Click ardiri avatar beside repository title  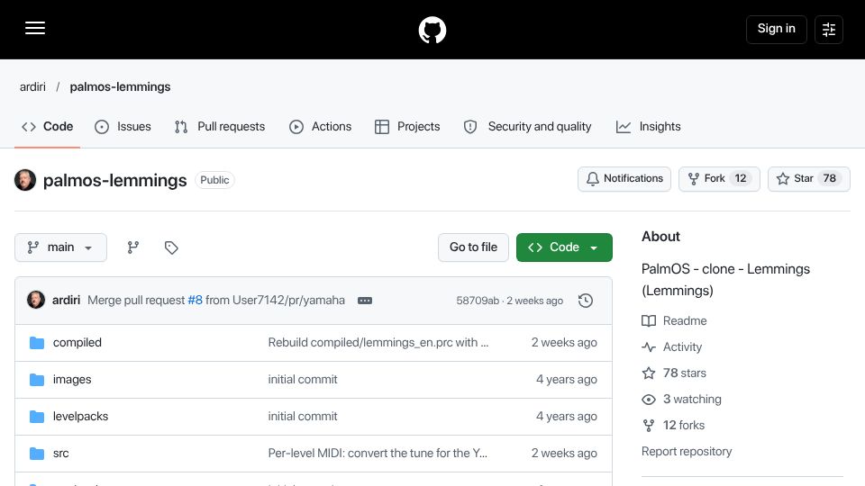pyautogui.click(x=25, y=180)
